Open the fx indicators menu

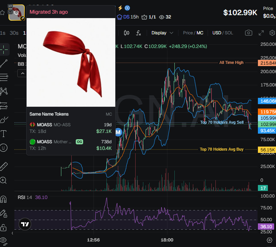[x=139, y=33]
